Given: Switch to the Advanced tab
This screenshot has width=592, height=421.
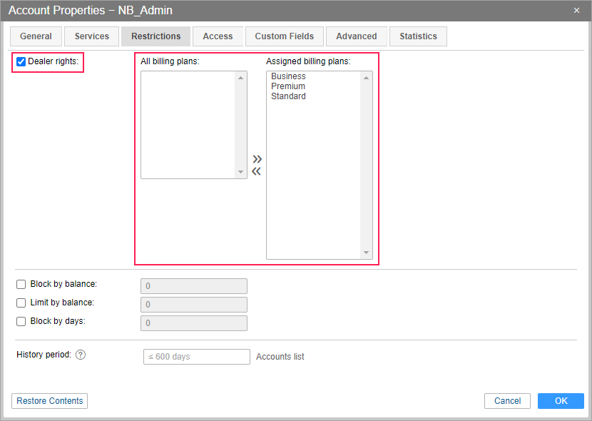Looking at the screenshot, I should point(357,36).
